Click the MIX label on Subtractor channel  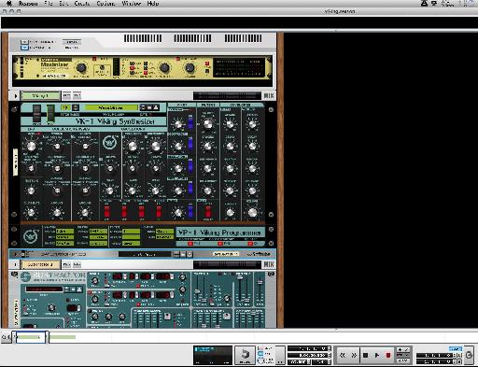(x=269, y=264)
